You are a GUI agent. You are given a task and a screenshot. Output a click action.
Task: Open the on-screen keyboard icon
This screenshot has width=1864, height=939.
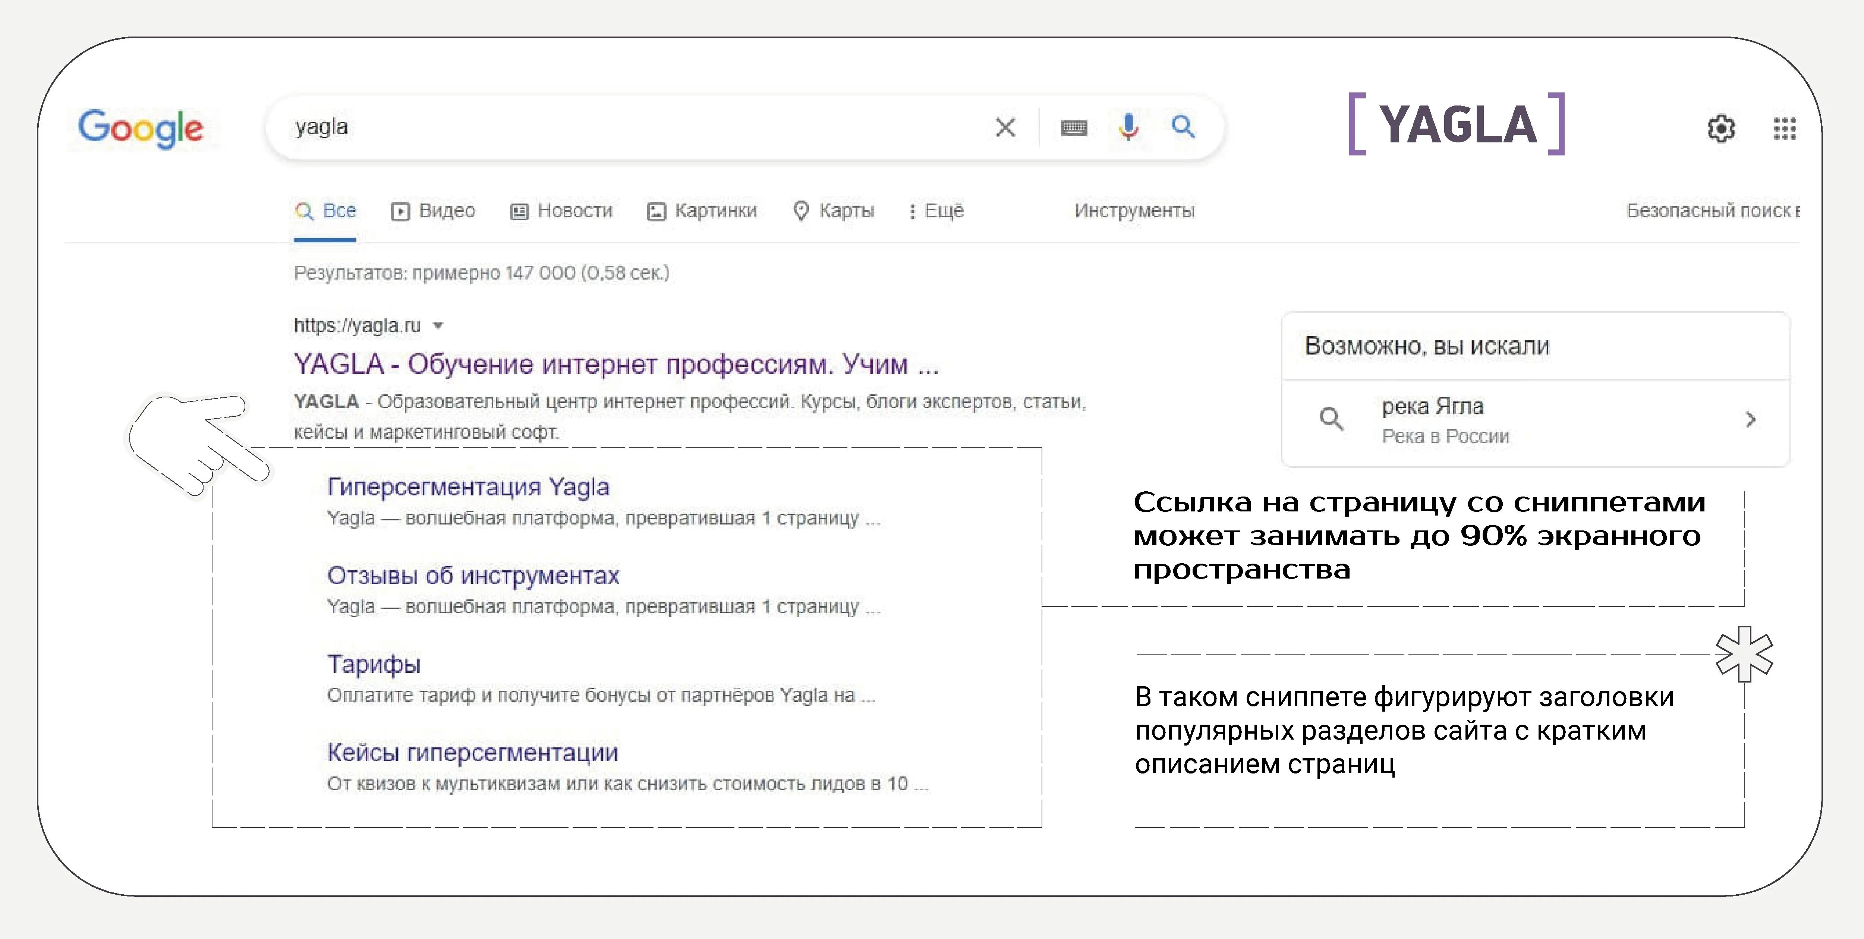[1074, 128]
